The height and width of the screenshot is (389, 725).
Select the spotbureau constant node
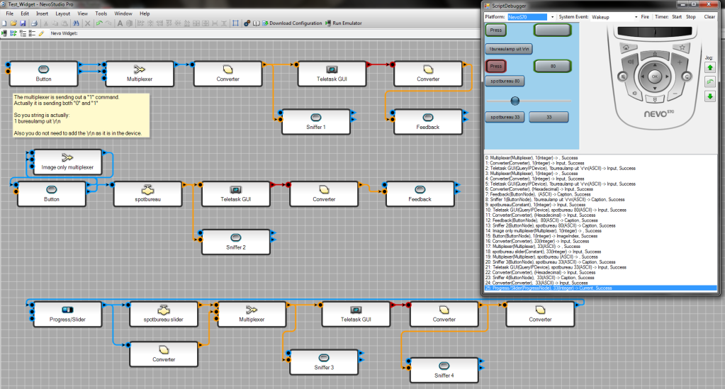[x=147, y=194]
